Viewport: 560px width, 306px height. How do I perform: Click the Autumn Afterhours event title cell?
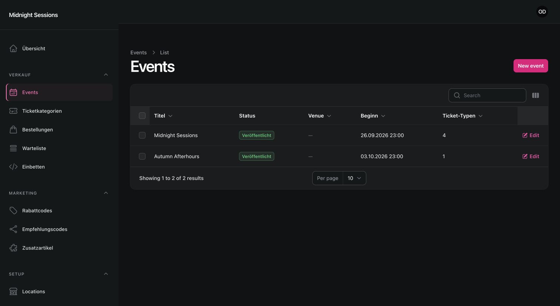tap(177, 156)
